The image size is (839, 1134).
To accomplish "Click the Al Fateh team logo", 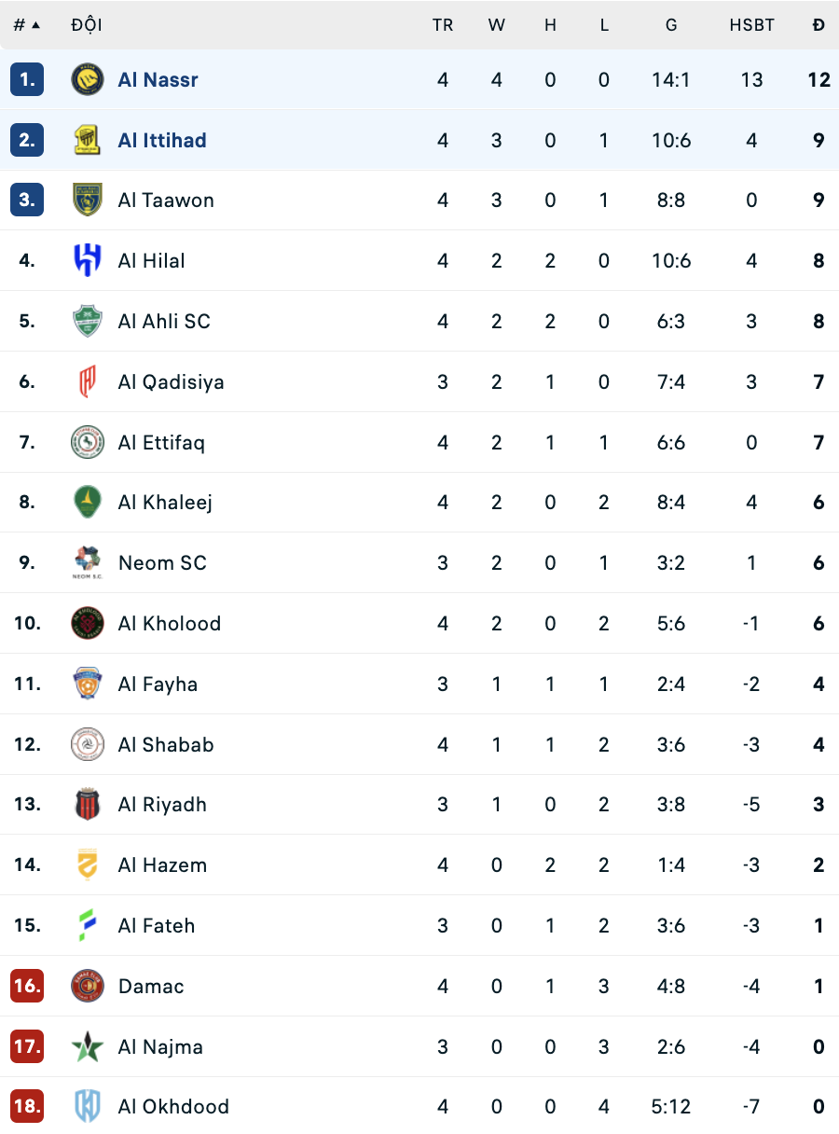I will (88, 925).
